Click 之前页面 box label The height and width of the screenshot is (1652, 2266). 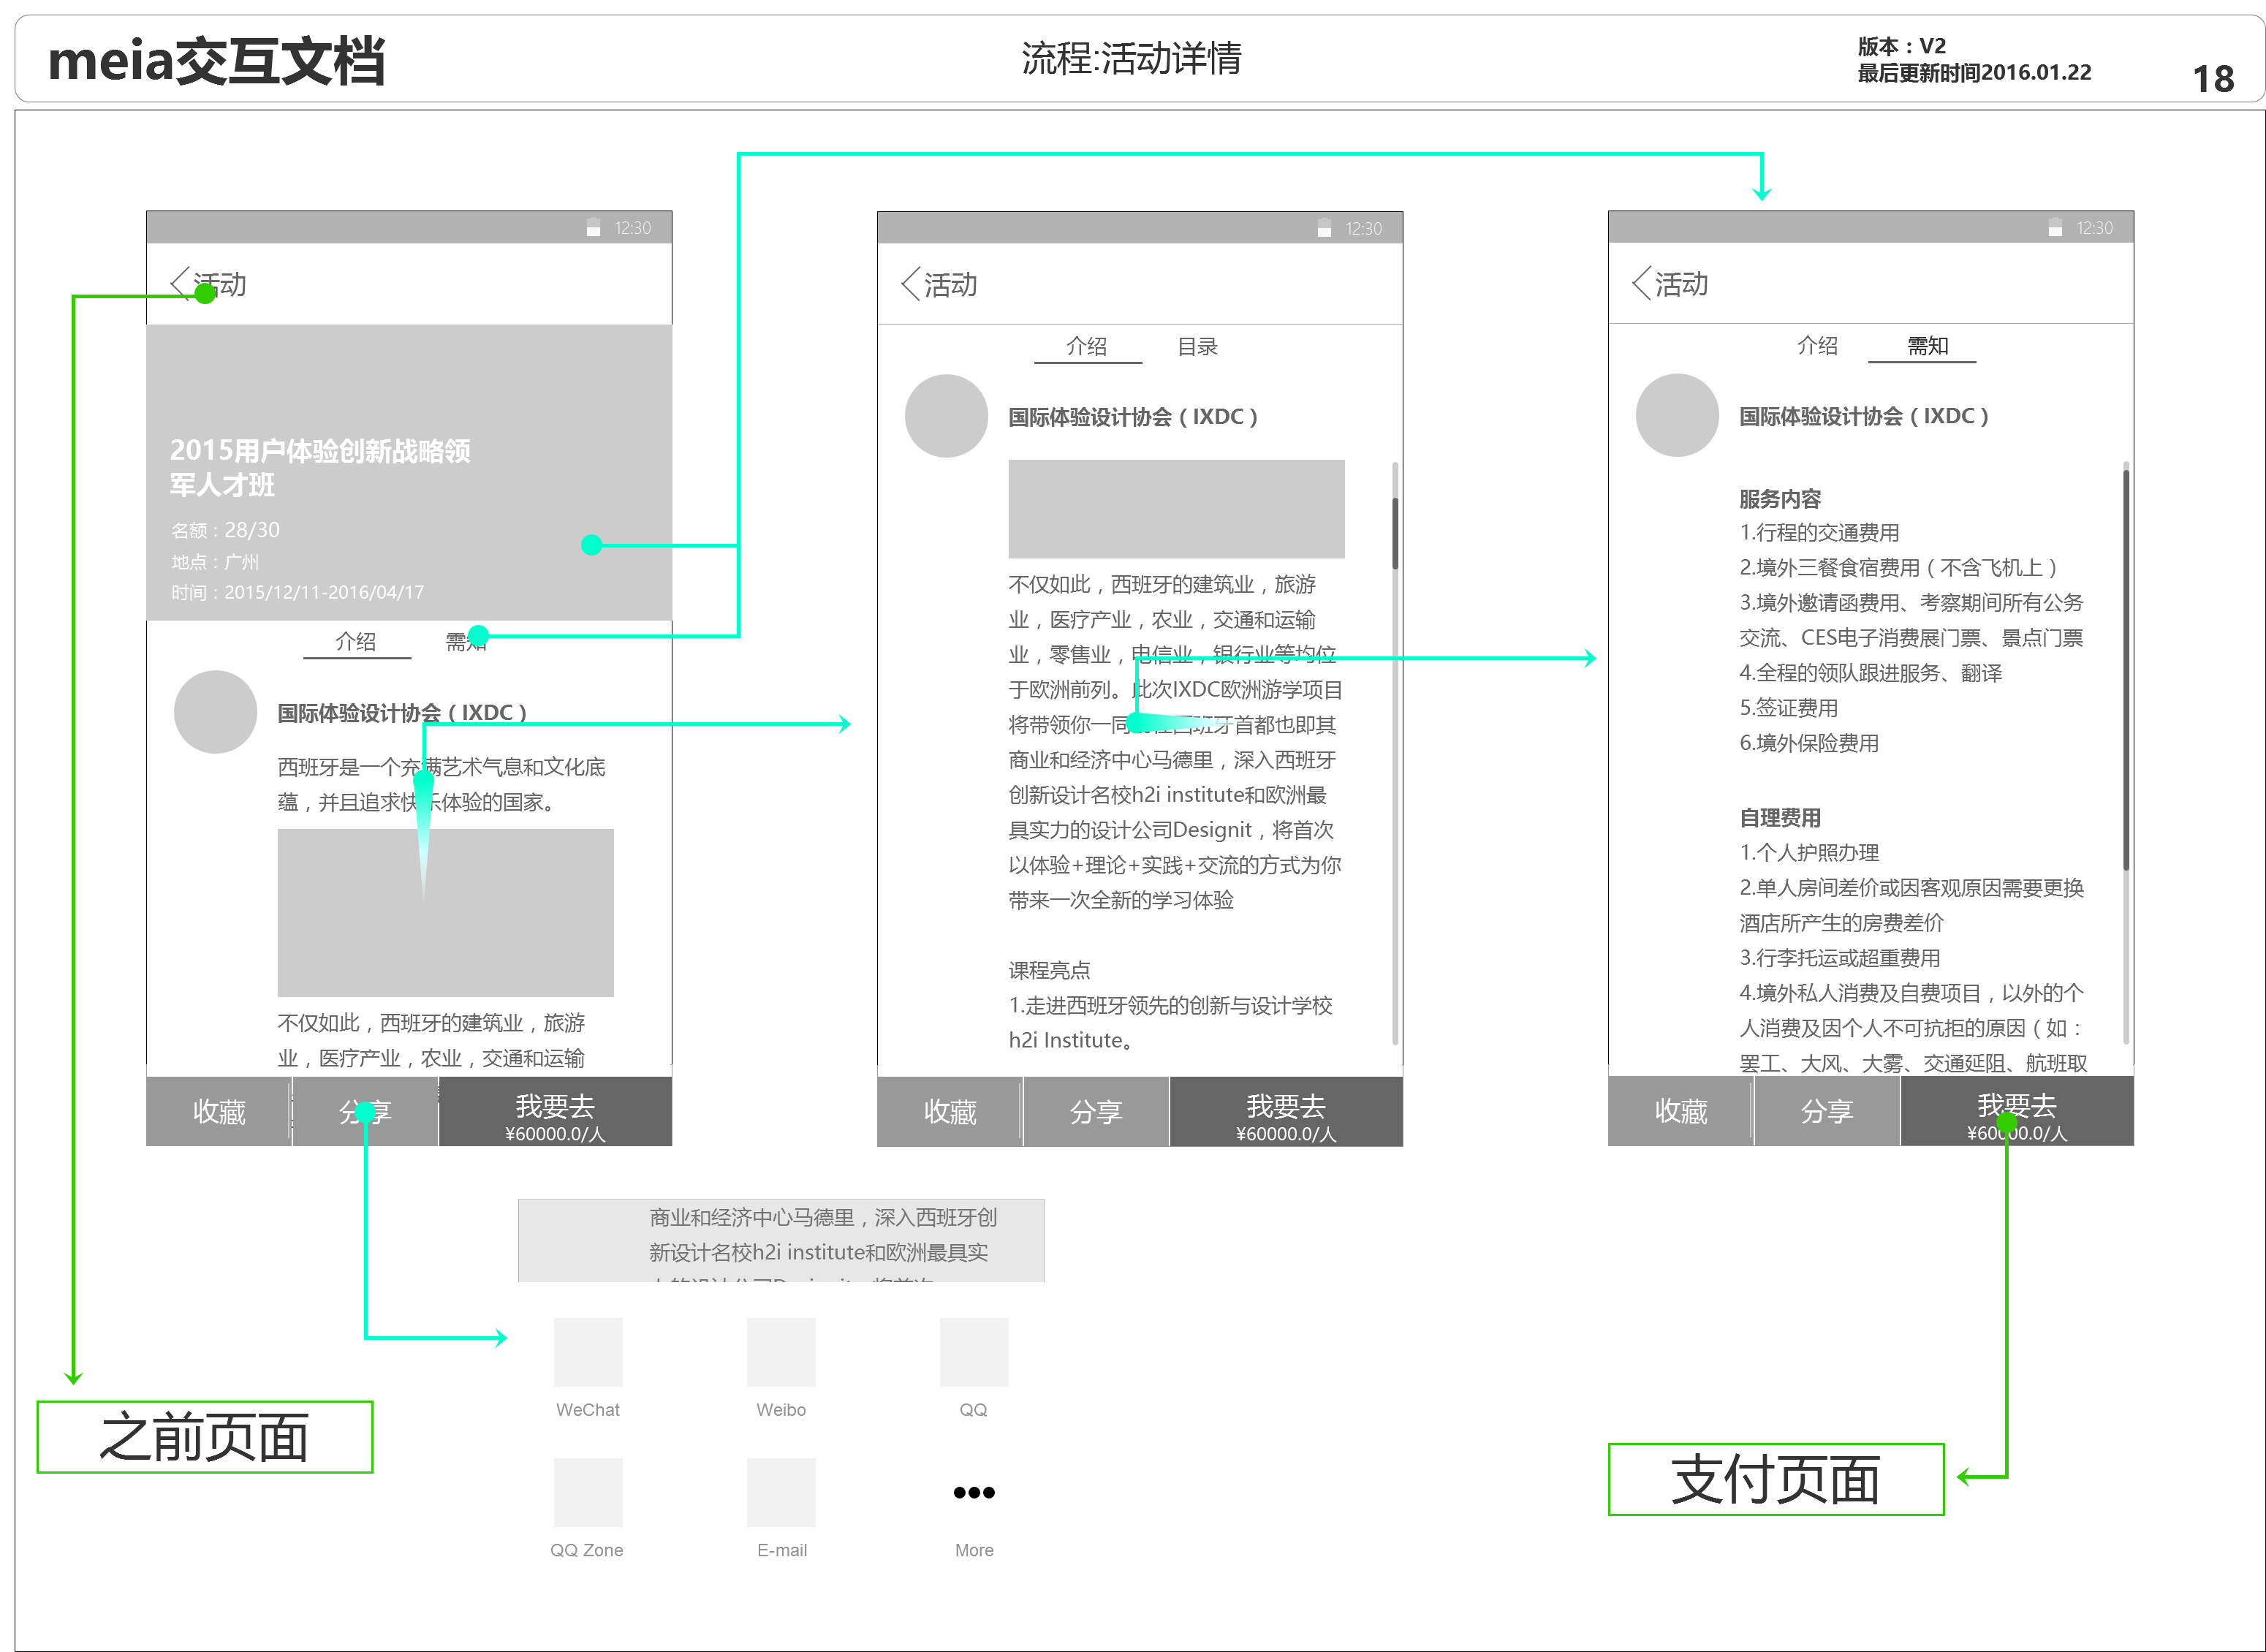204,1437
